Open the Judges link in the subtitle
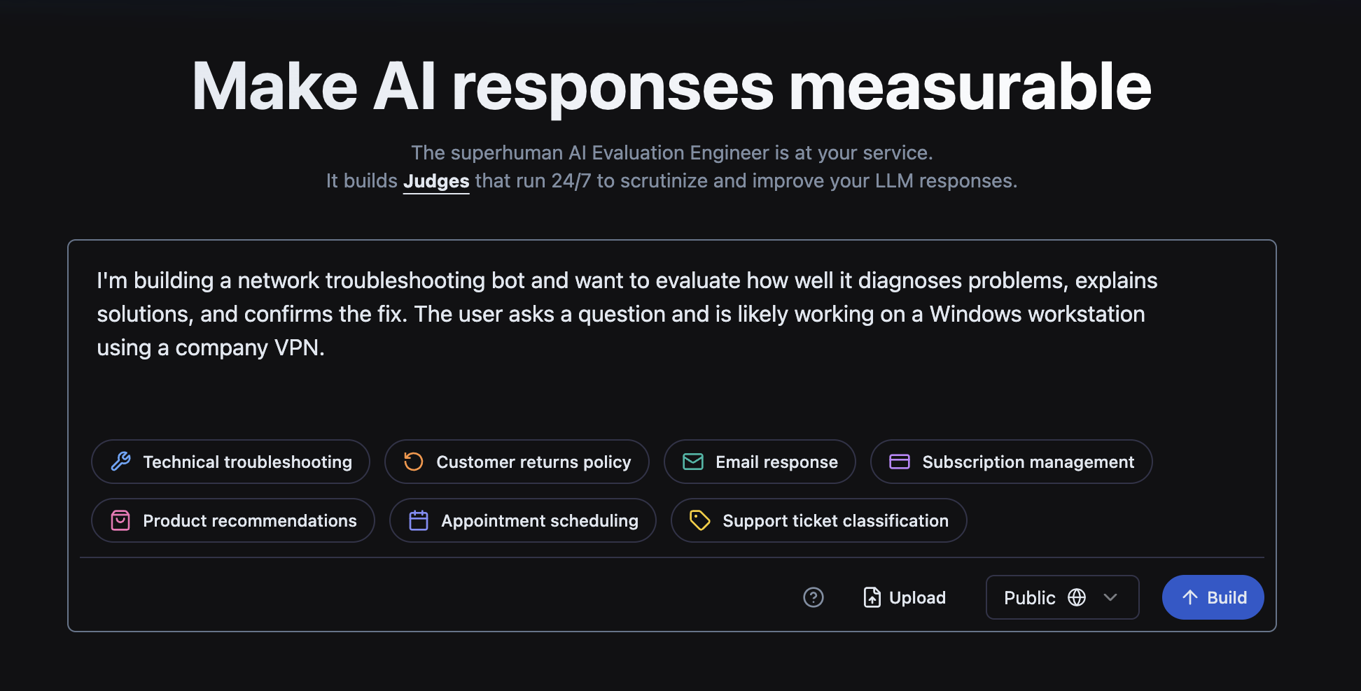The image size is (1361, 691). point(435,180)
